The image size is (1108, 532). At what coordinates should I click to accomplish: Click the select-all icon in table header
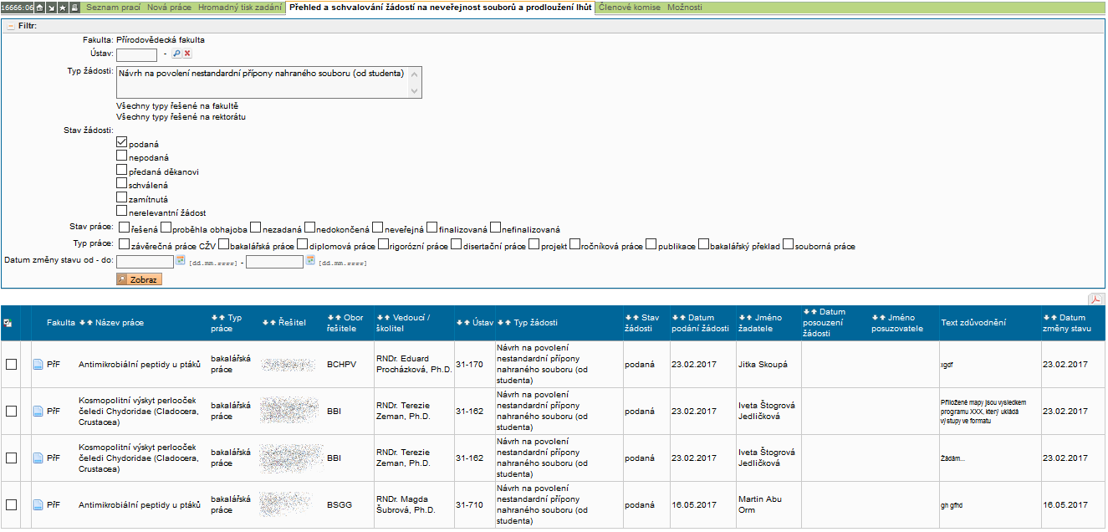click(8, 323)
